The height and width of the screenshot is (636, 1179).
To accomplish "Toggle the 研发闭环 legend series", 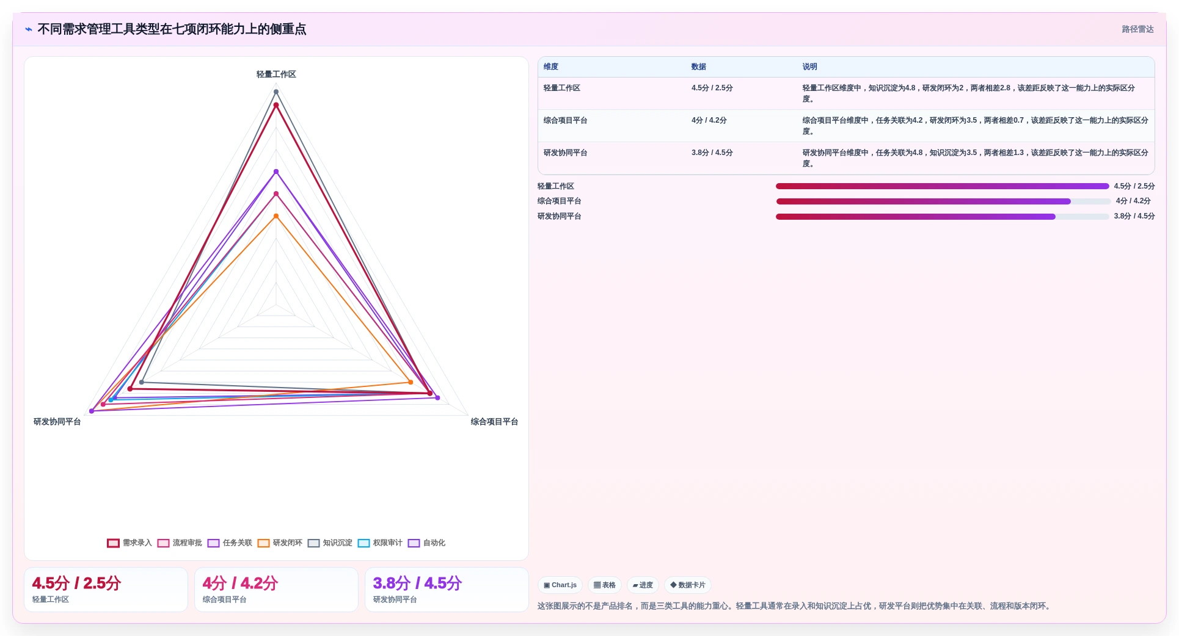I will click(x=280, y=543).
